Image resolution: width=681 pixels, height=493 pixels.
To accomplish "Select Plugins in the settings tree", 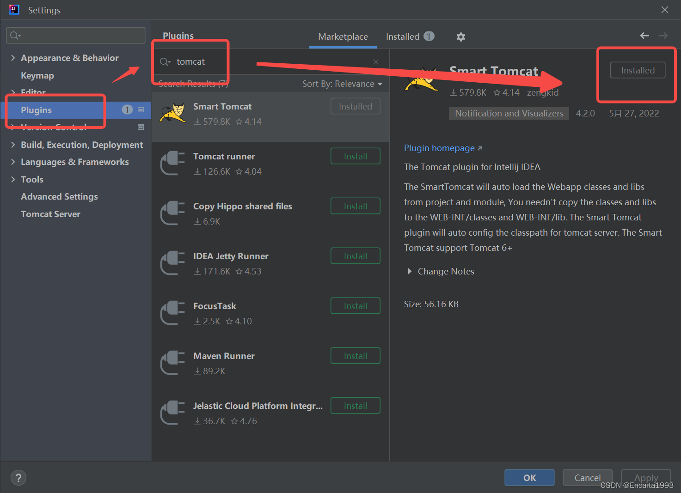I will tap(76, 110).
